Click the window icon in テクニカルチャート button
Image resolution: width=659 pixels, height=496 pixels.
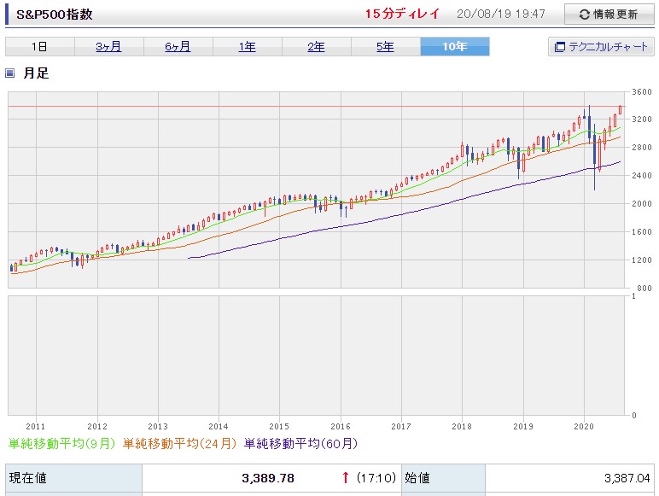coord(559,47)
